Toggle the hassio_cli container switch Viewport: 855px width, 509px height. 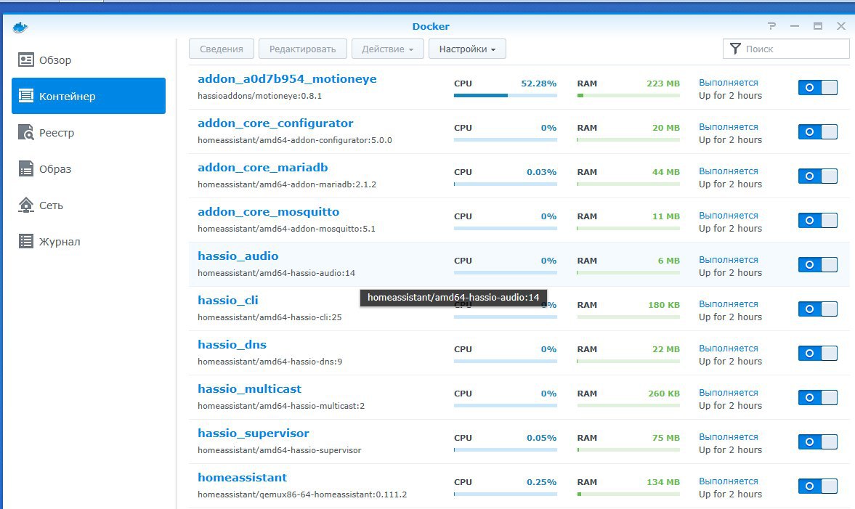point(817,309)
